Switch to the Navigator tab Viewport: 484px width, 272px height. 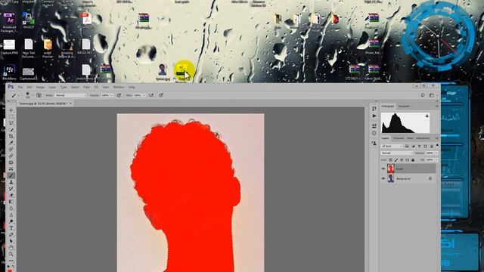[x=404, y=106]
